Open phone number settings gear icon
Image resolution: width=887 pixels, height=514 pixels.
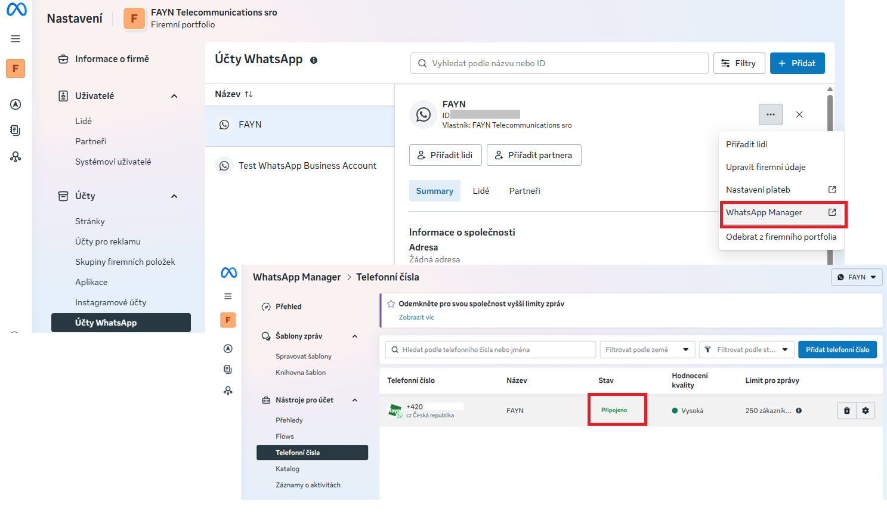coord(866,410)
